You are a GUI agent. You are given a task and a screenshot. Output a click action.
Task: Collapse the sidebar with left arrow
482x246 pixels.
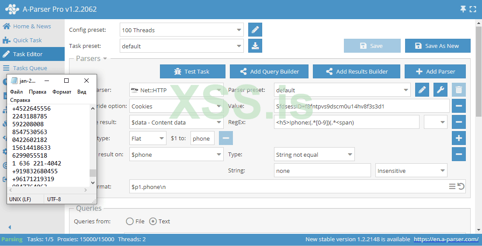(x=10, y=227)
